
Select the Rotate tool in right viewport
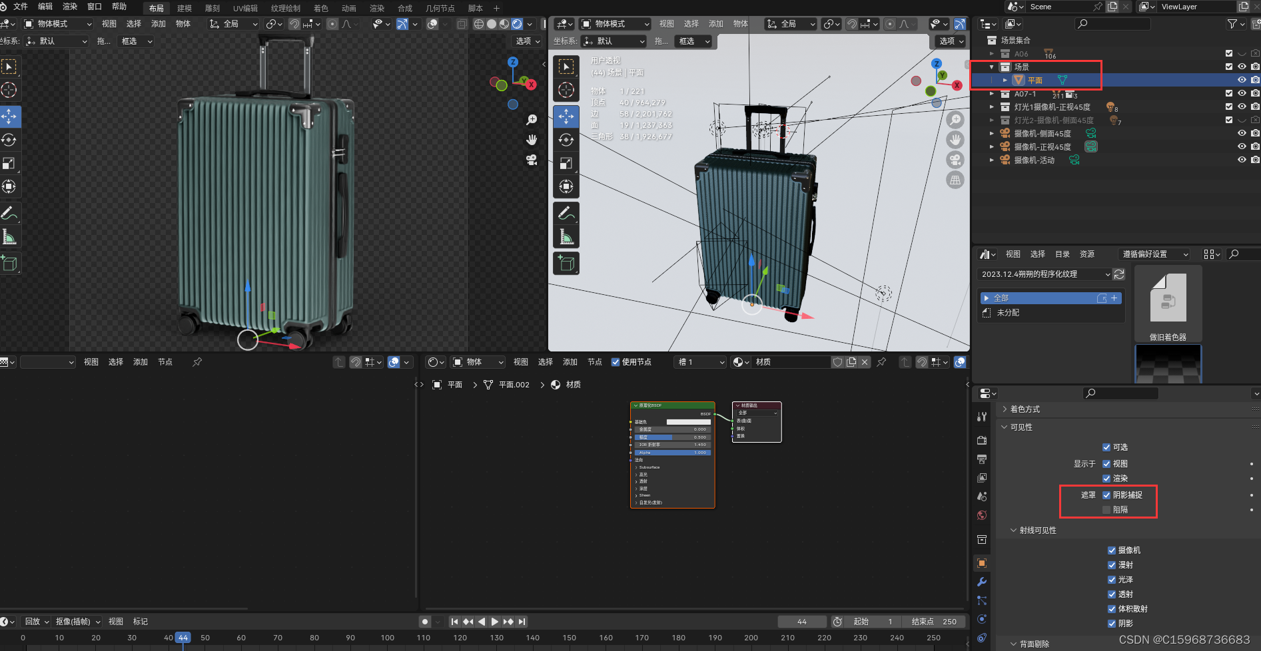coord(566,140)
